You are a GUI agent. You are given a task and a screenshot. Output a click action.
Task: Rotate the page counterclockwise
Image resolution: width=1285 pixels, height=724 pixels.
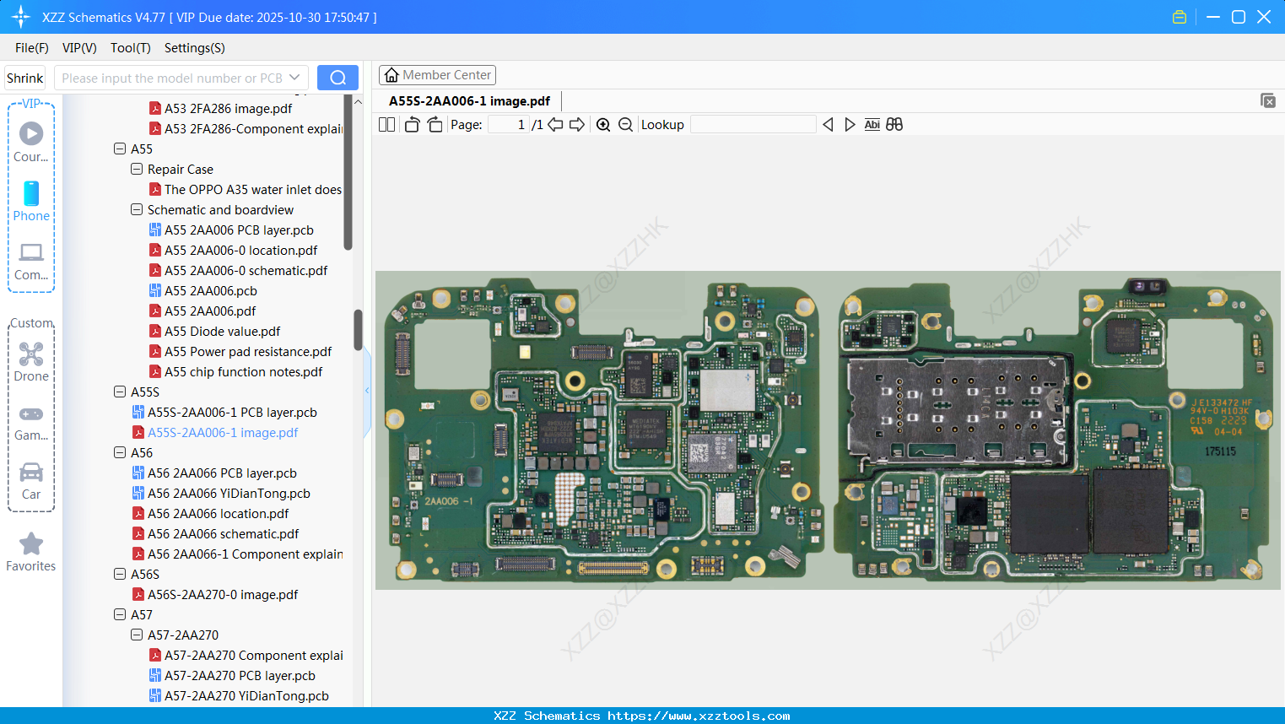(x=412, y=125)
